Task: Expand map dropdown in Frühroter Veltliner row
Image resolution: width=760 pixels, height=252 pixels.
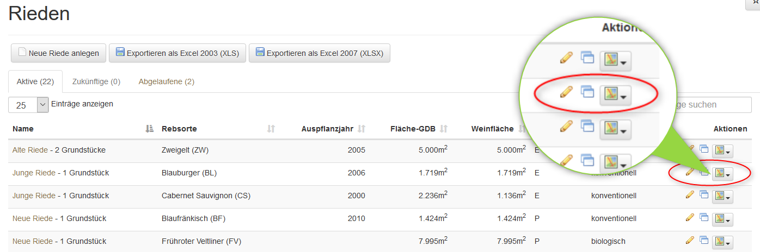Action: tap(722, 242)
